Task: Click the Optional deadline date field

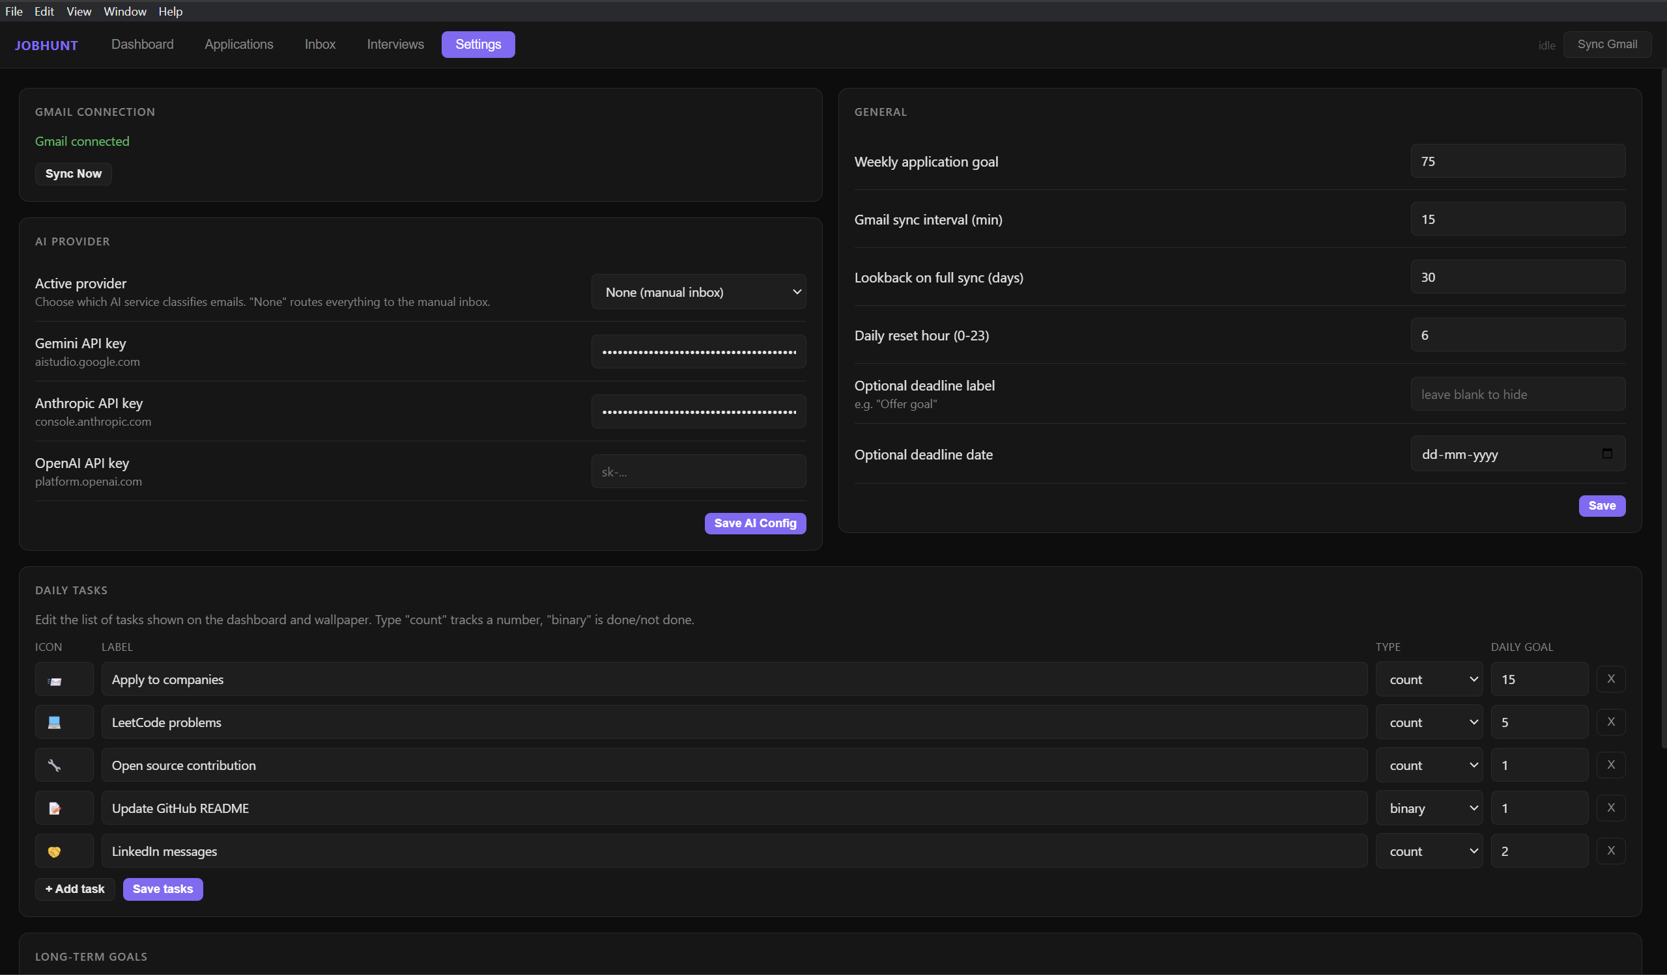Action: [1518, 454]
